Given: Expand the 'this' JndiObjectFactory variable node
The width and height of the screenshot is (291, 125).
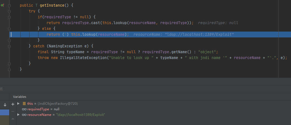Looking at the screenshot, I should tap(18, 103).
